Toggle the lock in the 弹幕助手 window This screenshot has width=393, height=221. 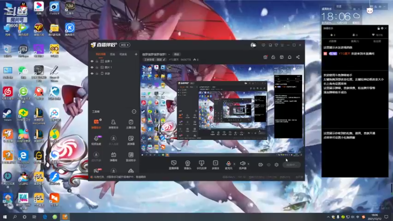tap(378, 28)
